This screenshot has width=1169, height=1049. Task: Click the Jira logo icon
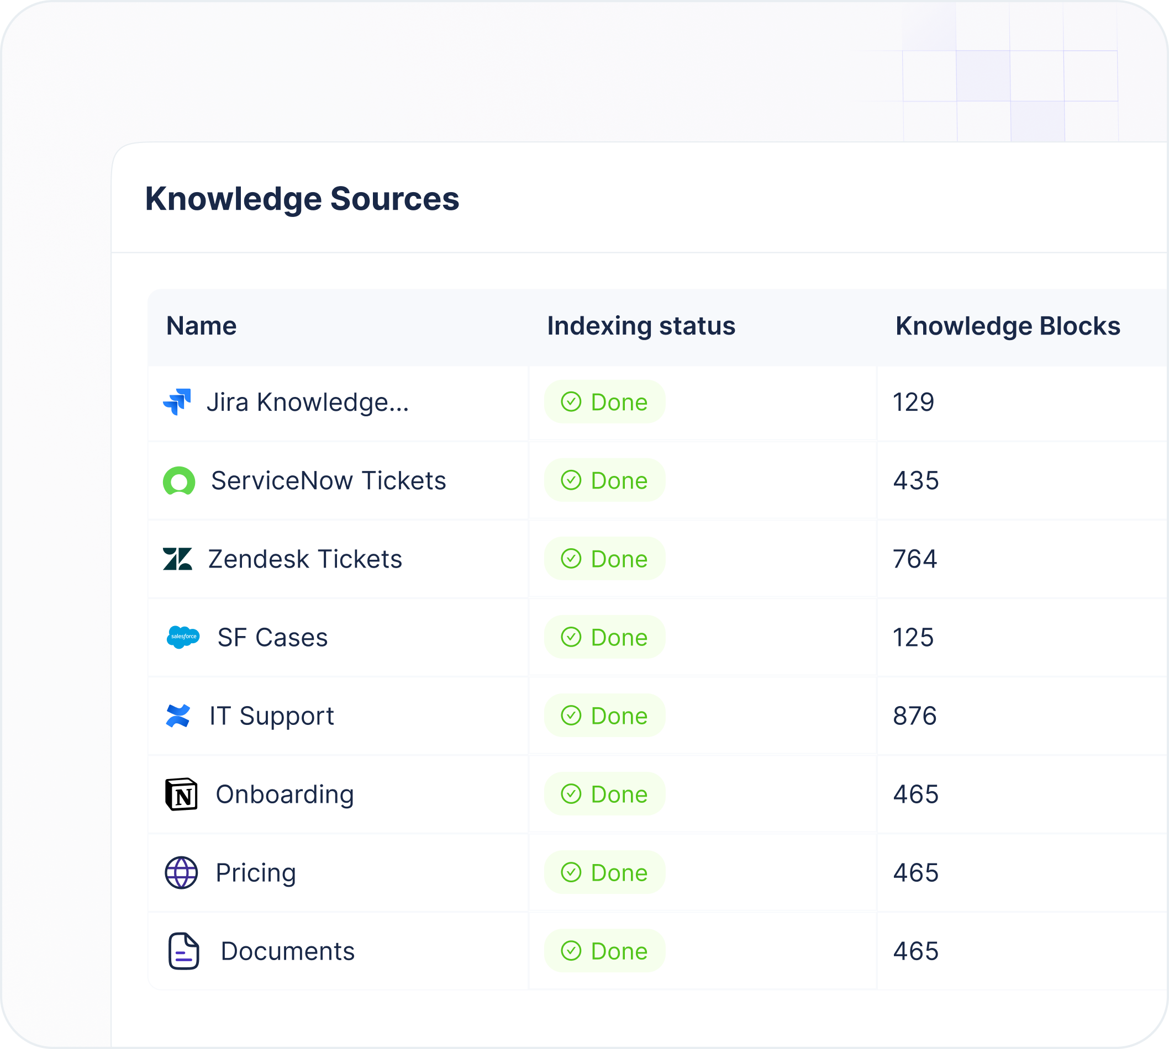coord(177,402)
